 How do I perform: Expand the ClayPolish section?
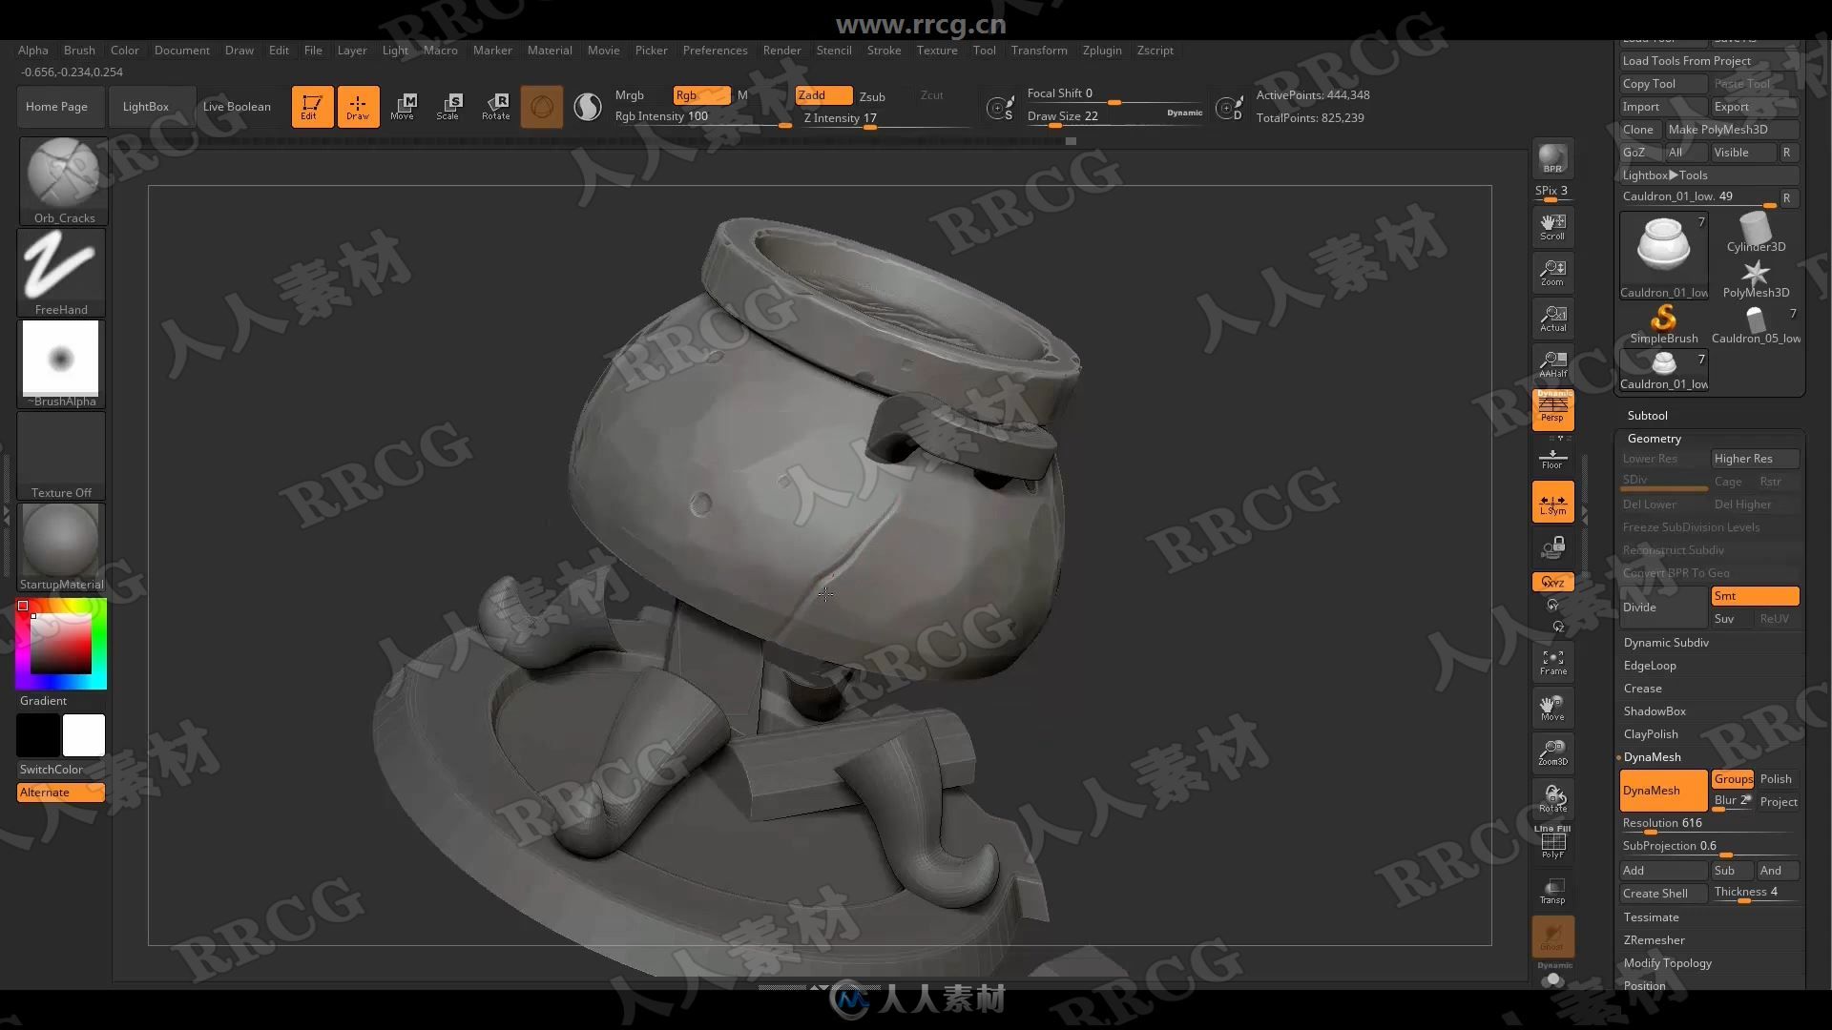pyautogui.click(x=1651, y=734)
